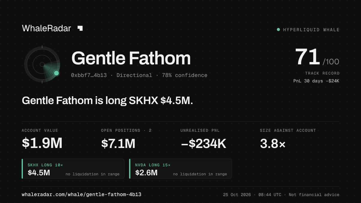Open the NVDA LONG 15× position card
361x203 pixels.
(x=180, y=169)
